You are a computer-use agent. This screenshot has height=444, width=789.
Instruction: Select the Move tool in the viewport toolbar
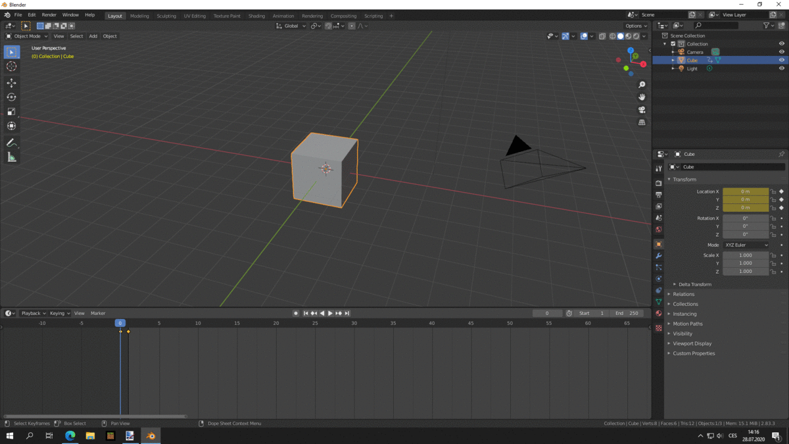(x=11, y=83)
